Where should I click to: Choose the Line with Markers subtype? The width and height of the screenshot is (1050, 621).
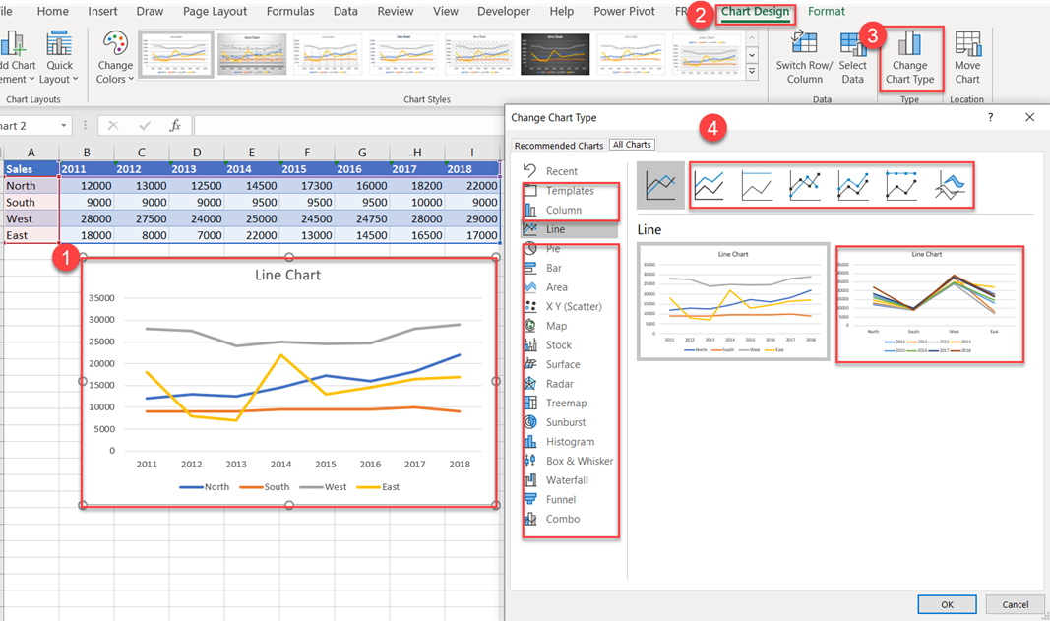pyautogui.click(x=805, y=186)
